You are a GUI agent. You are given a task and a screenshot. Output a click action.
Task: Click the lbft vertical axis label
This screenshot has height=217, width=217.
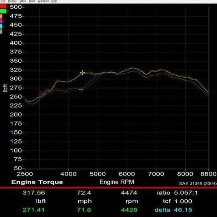pyautogui.click(x=5, y=88)
